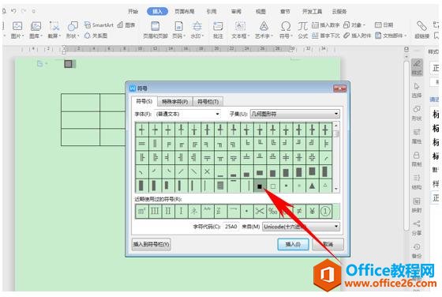The height and width of the screenshot is (297, 442).
Task: Switch to the 视图 ribbon tab
Action: 260,11
